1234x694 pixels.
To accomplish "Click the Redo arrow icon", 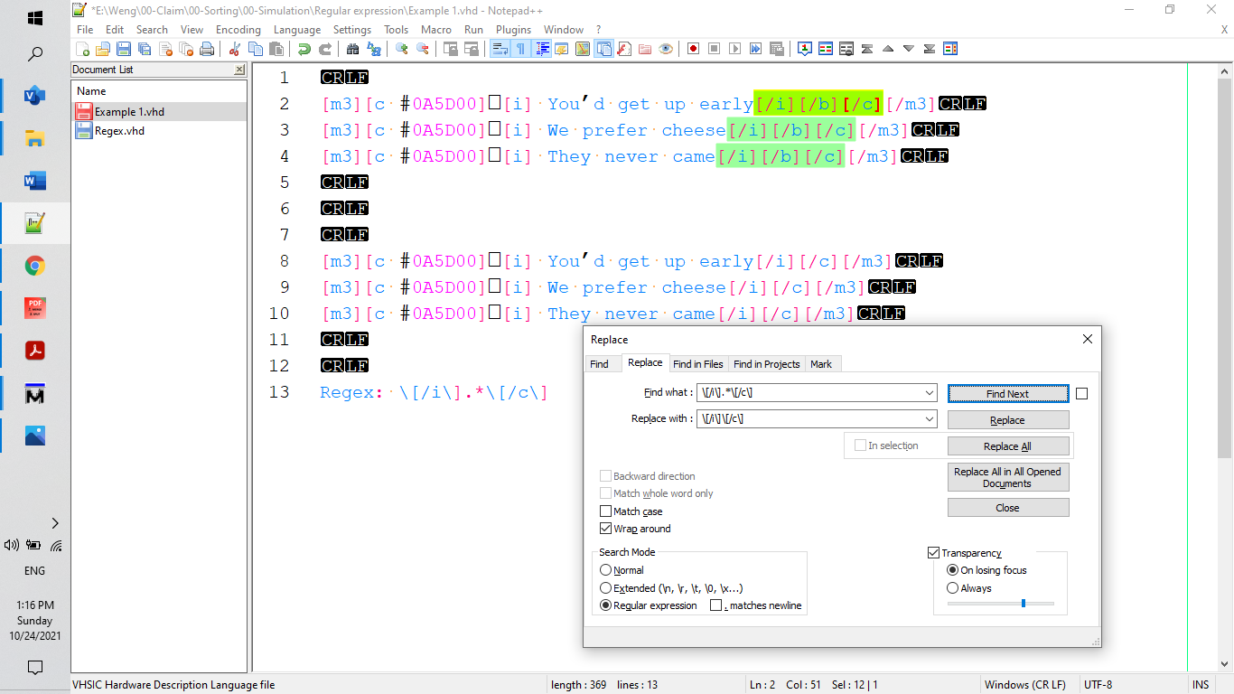I will (x=325, y=49).
